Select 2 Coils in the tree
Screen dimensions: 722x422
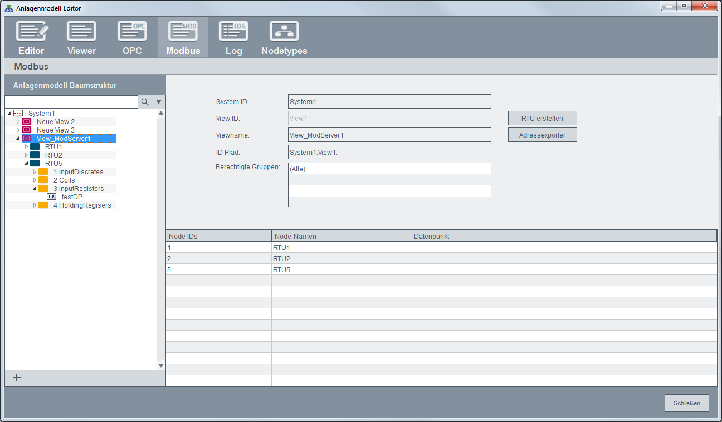click(64, 180)
